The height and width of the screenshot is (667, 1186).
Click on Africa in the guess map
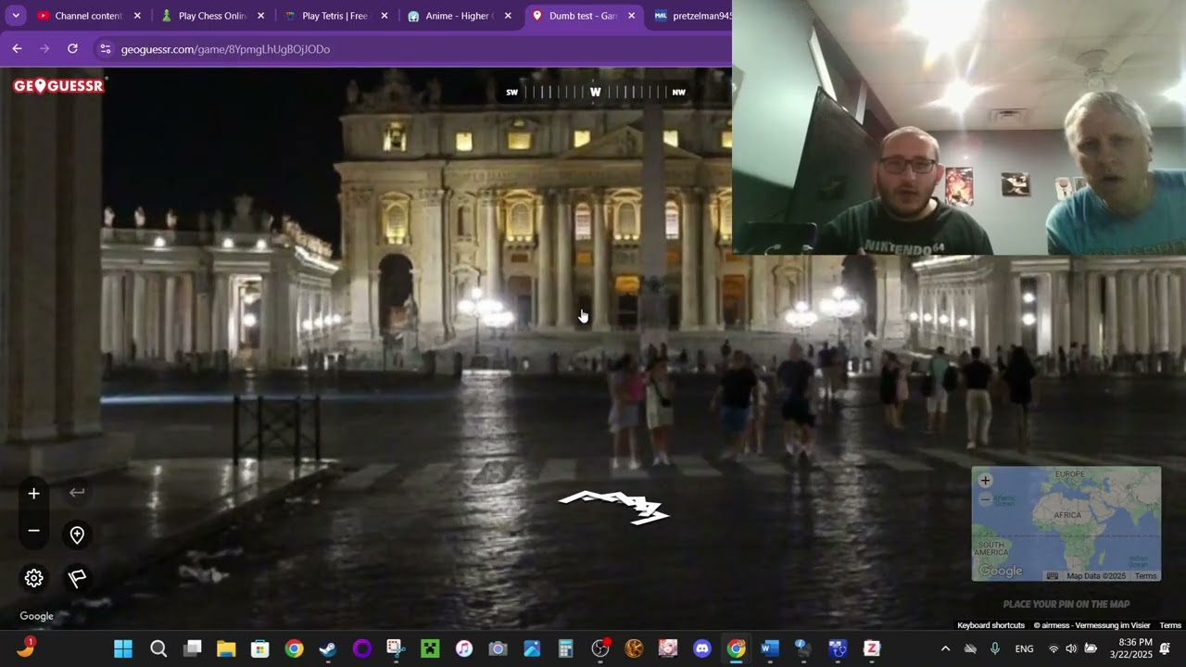1067,515
